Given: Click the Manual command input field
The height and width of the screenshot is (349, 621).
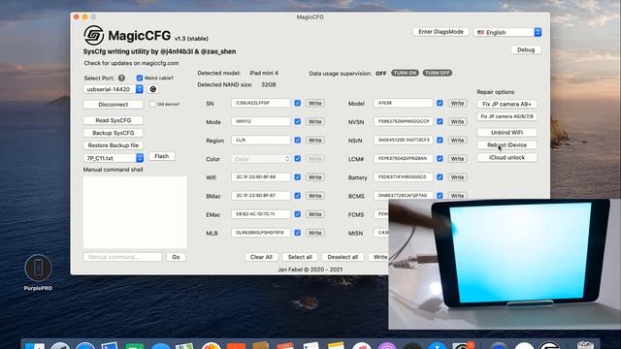Looking at the screenshot, I should [123, 257].
